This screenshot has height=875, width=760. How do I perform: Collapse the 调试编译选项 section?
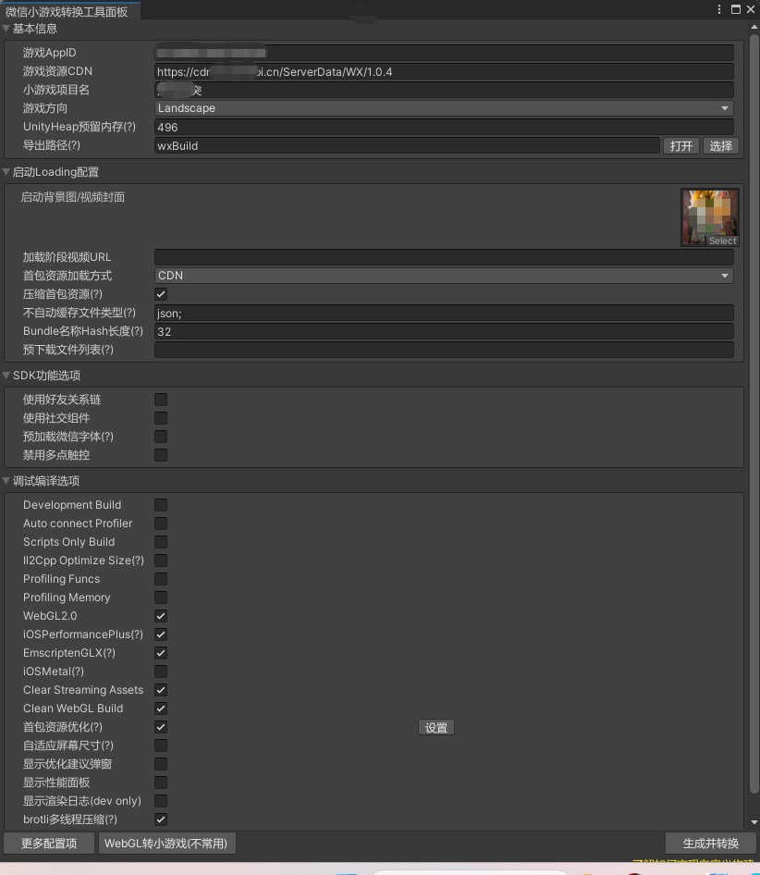(7, 480)
